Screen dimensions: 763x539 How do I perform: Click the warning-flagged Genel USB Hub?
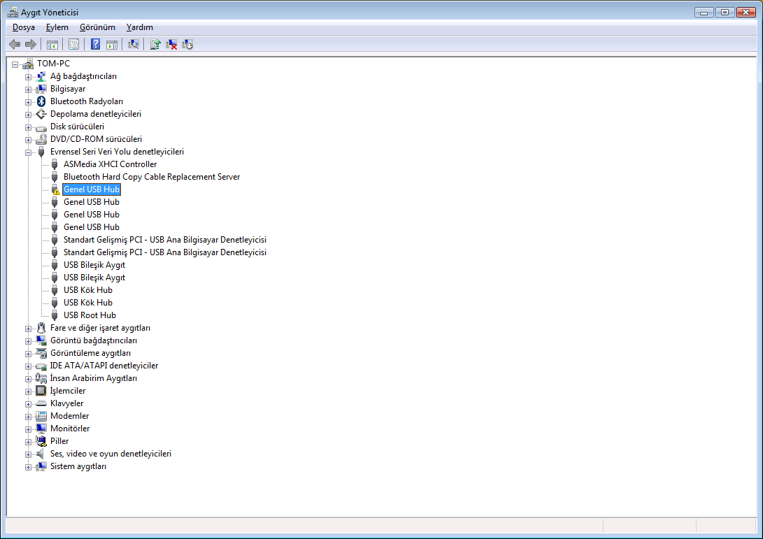click(x=92, y=189)
